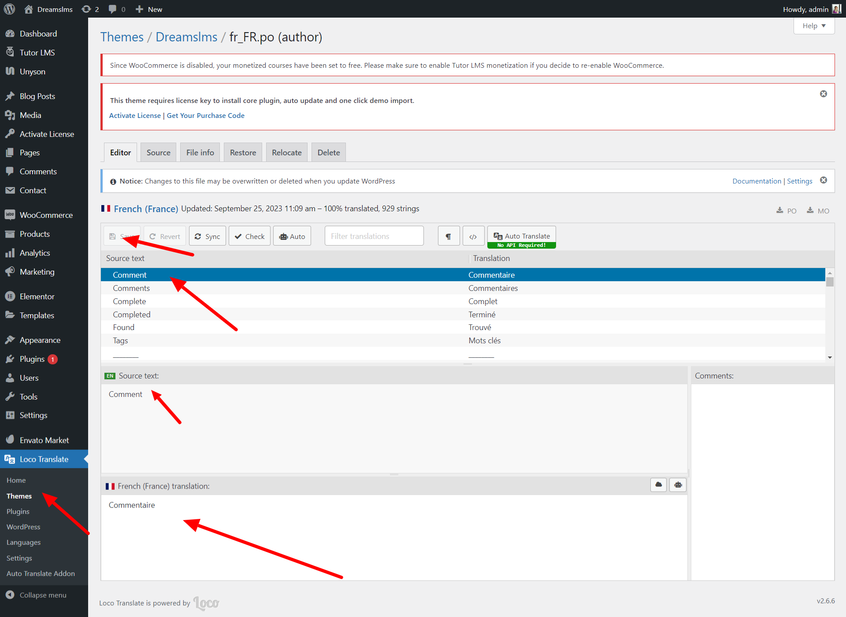Expand the Help dropdown
Screen dimensions: 846x617
814,26
